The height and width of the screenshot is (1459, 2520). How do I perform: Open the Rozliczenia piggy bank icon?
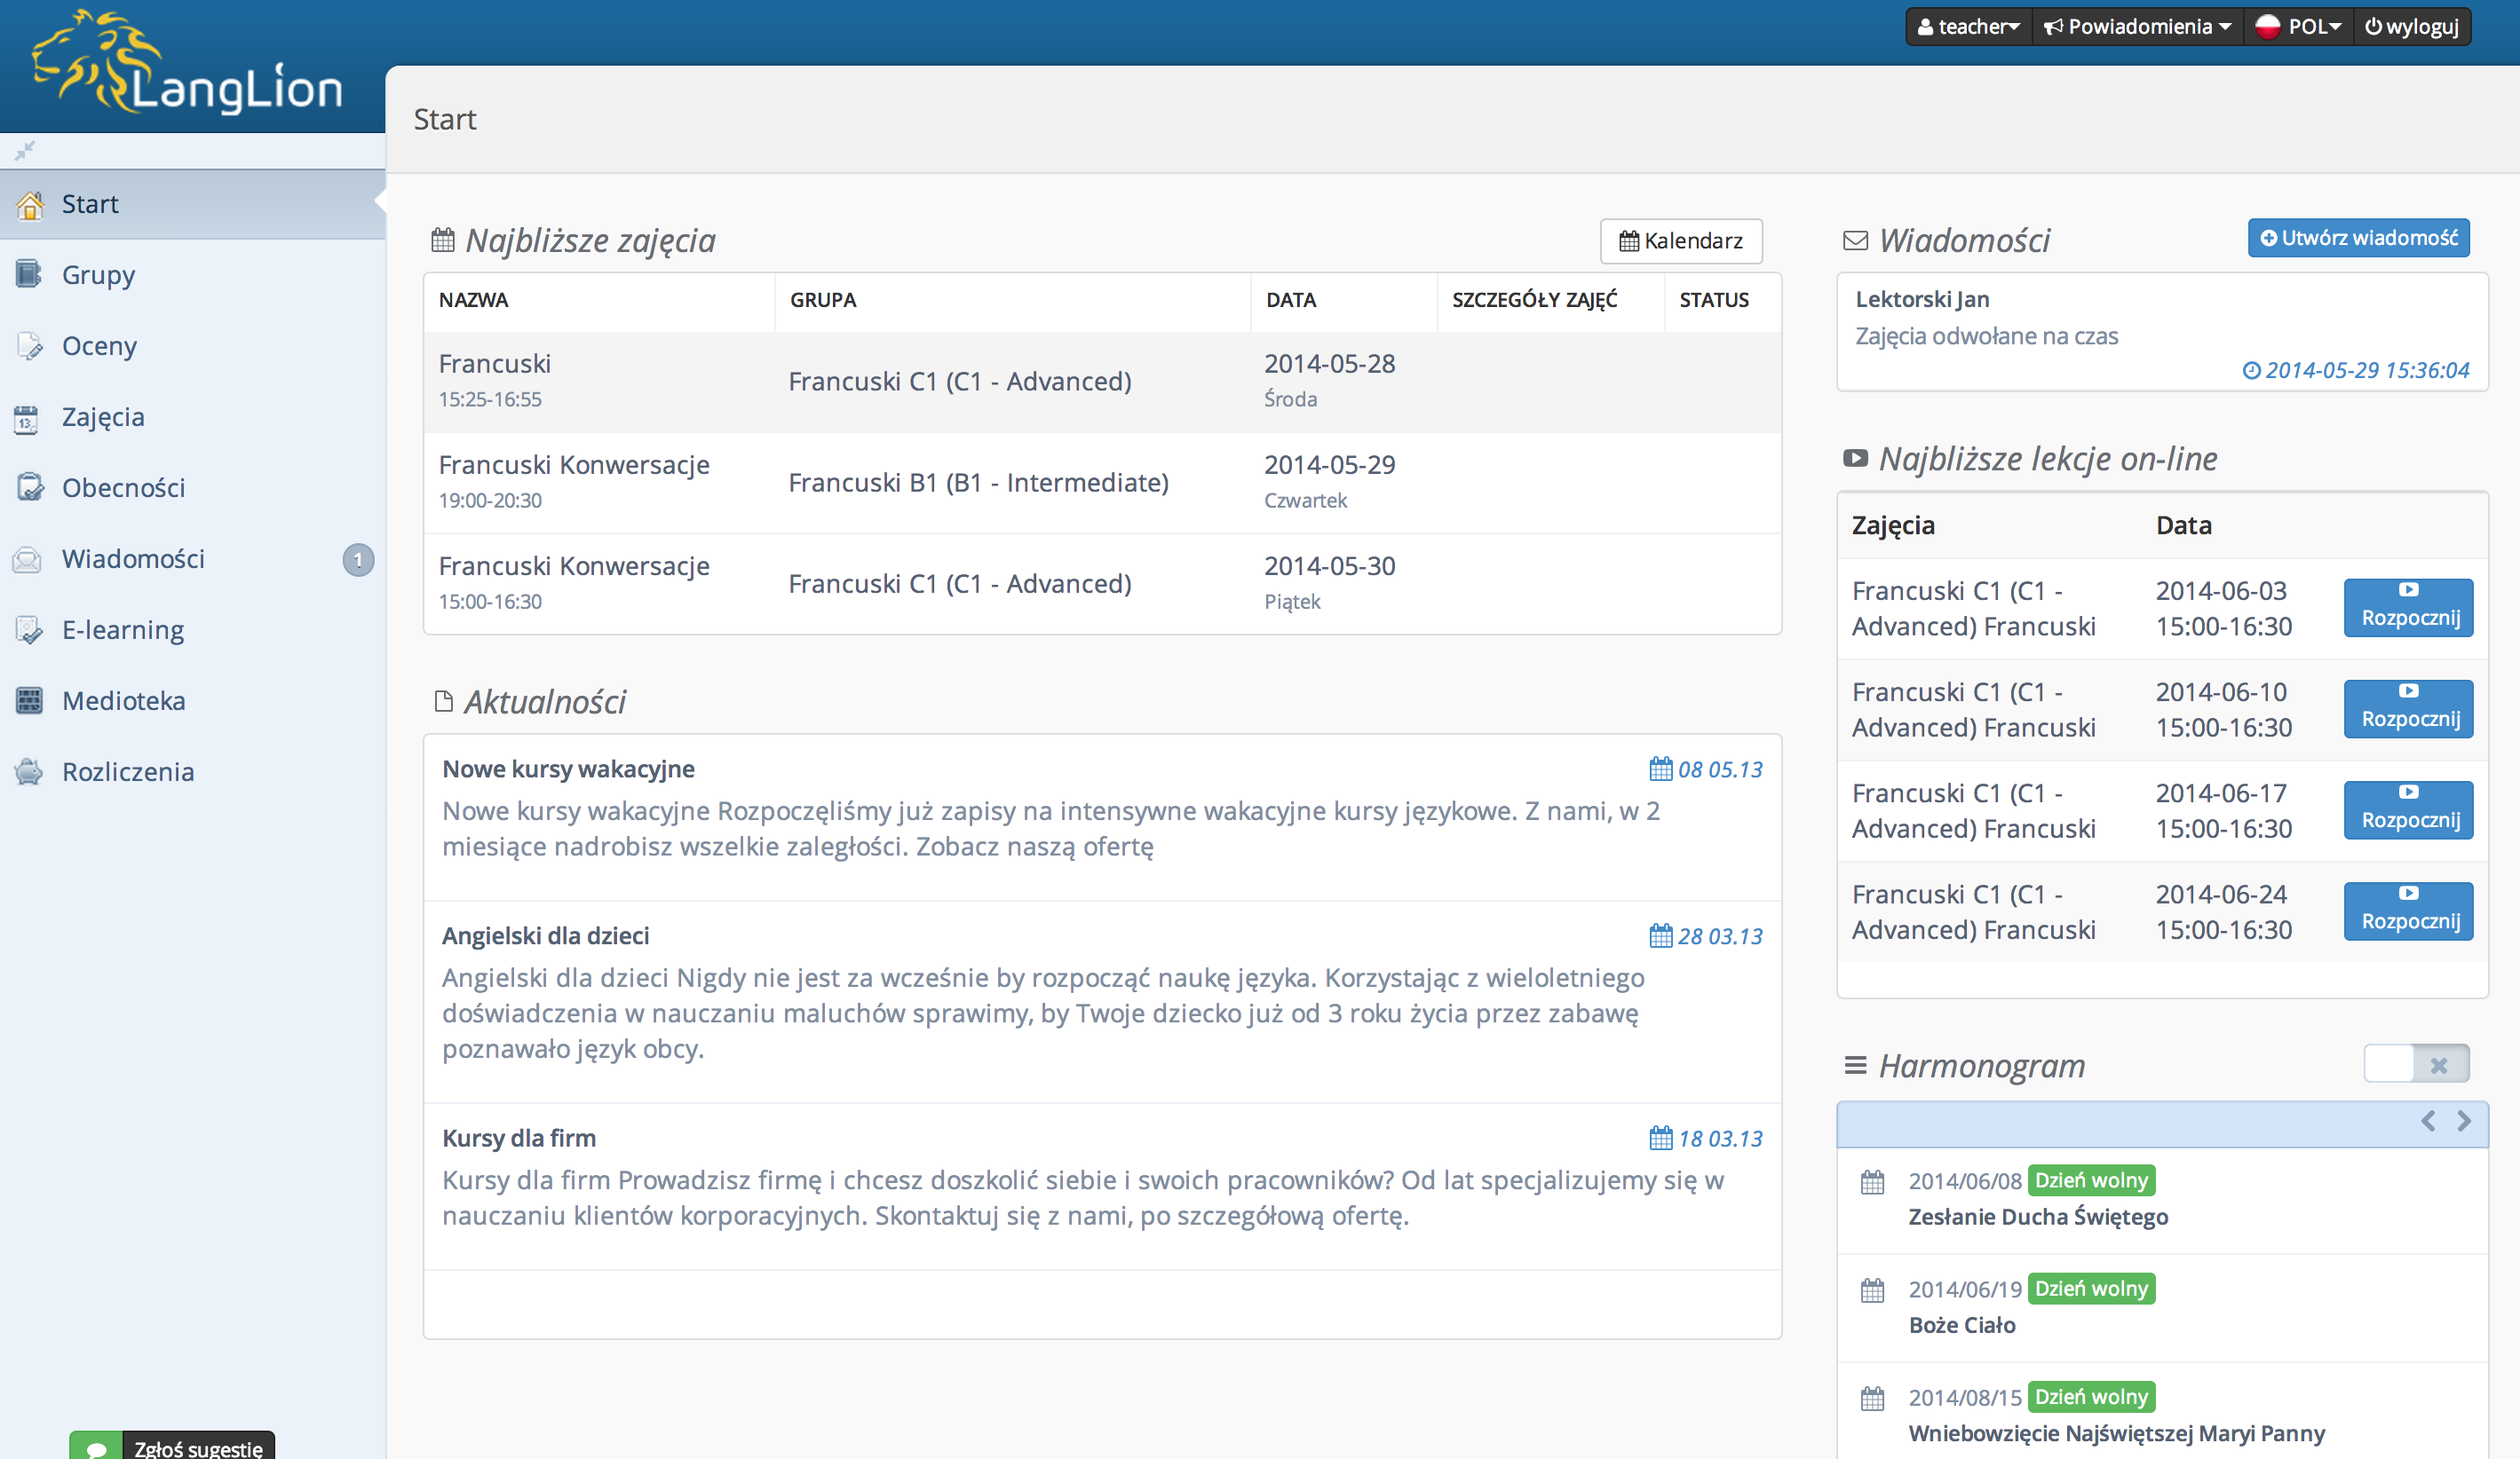(29, 771)
